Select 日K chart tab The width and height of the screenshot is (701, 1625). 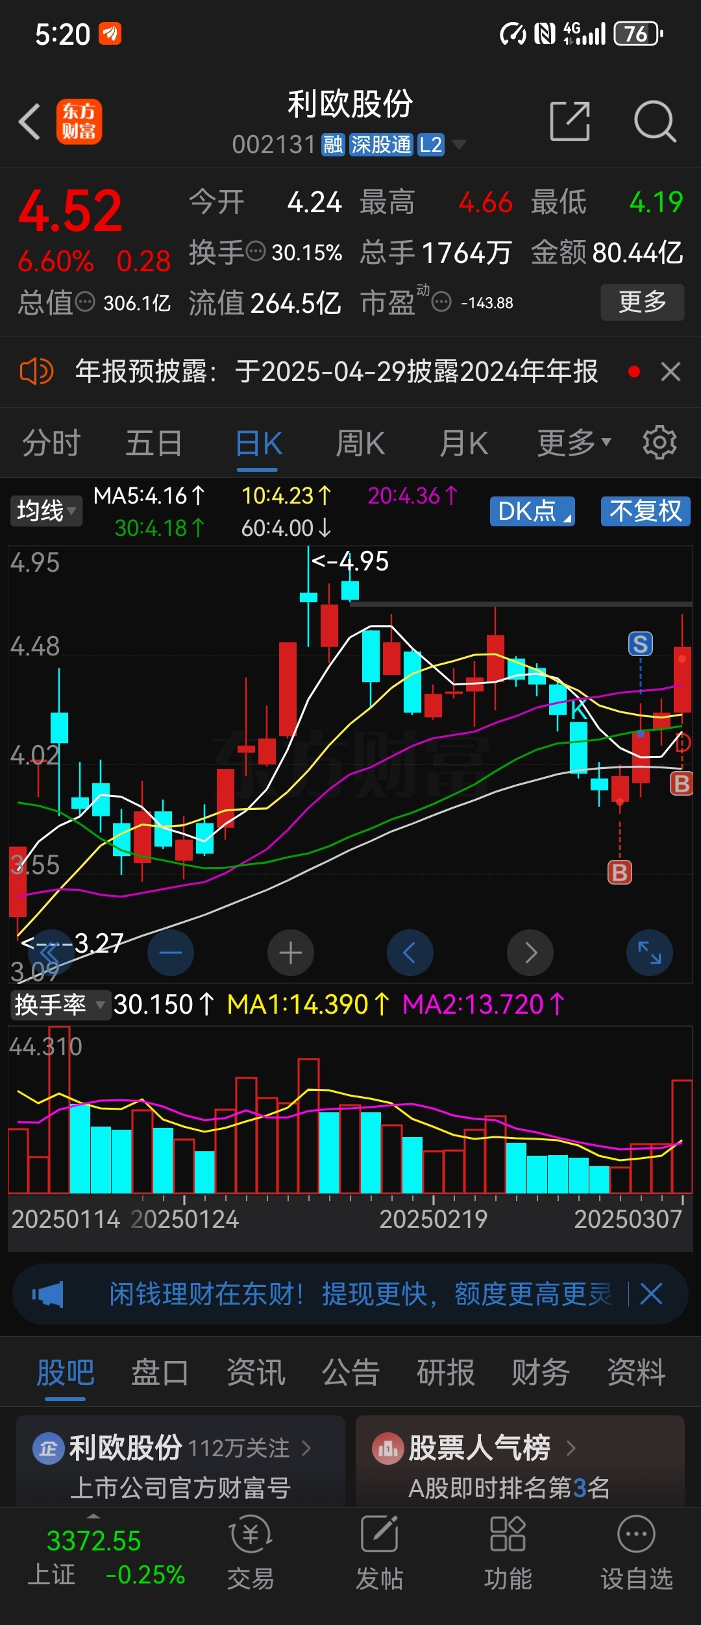pos(258,443)
